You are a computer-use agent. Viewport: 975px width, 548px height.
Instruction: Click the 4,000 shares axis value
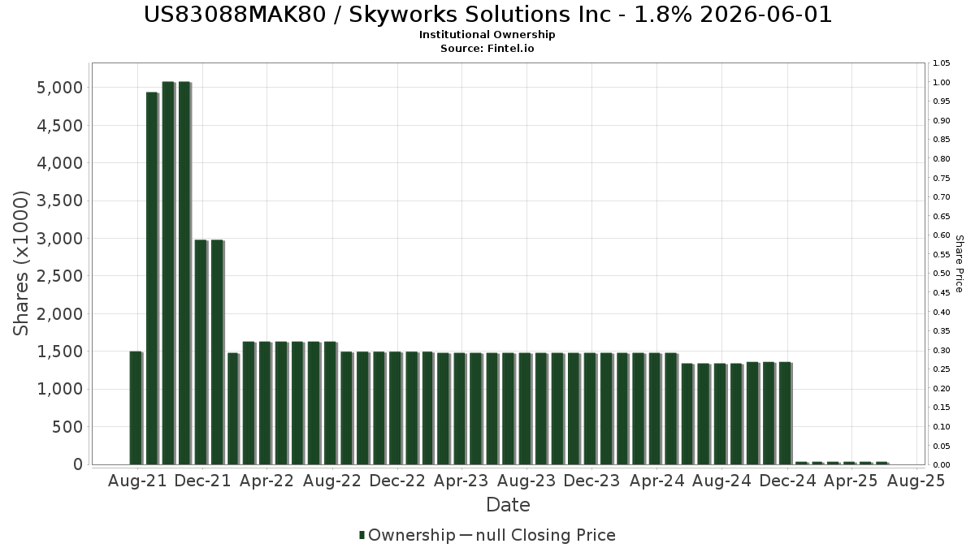pos(61,163)
